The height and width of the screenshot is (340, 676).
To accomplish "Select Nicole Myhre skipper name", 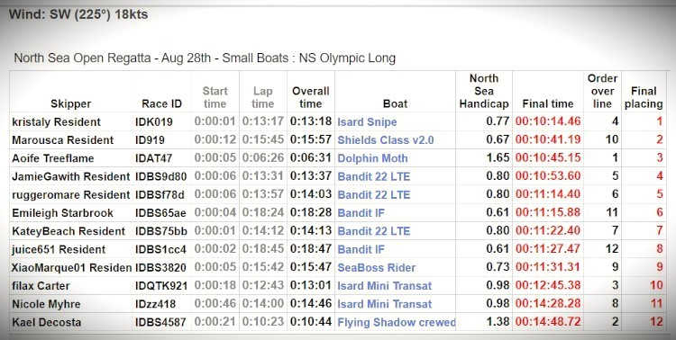I will coord(46,304).
